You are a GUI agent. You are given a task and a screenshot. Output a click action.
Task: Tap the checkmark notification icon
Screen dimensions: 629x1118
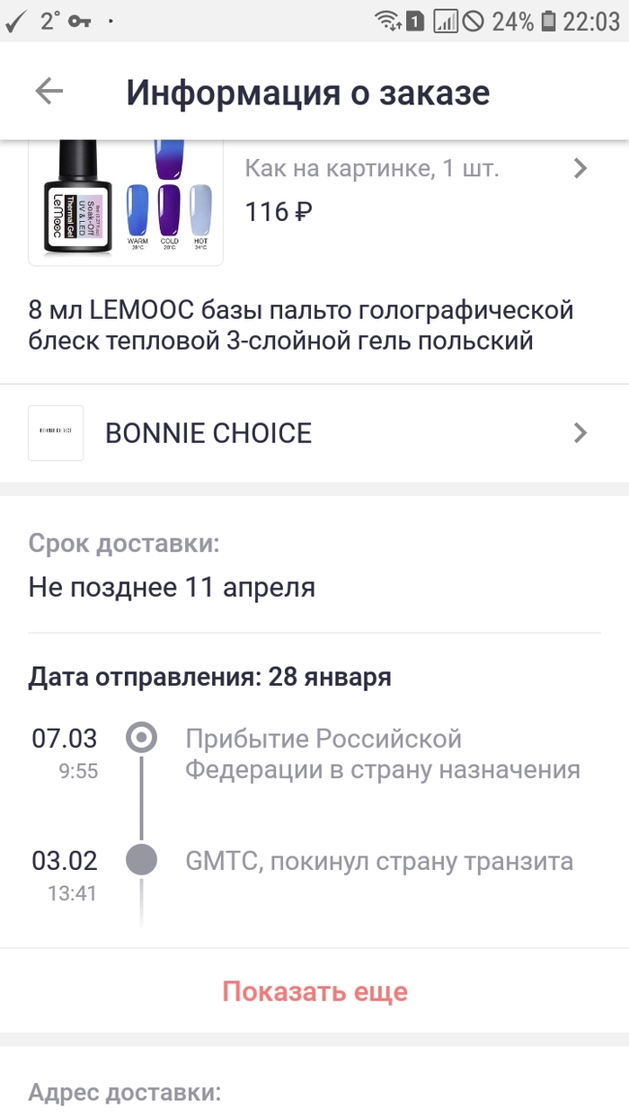(15, 21)
